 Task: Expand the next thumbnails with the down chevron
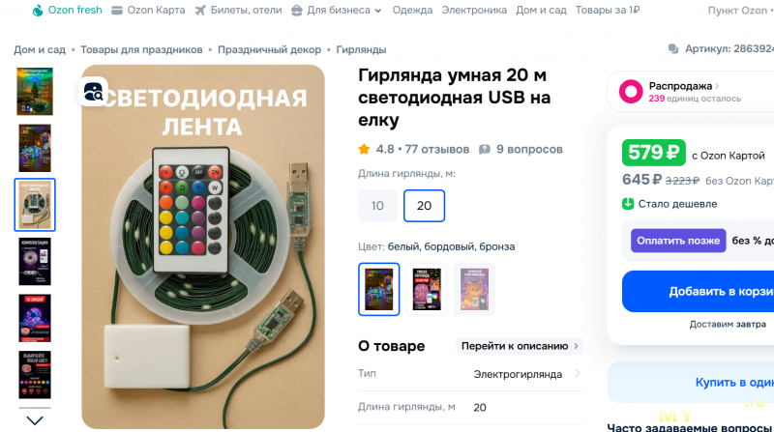click(35, 420)
